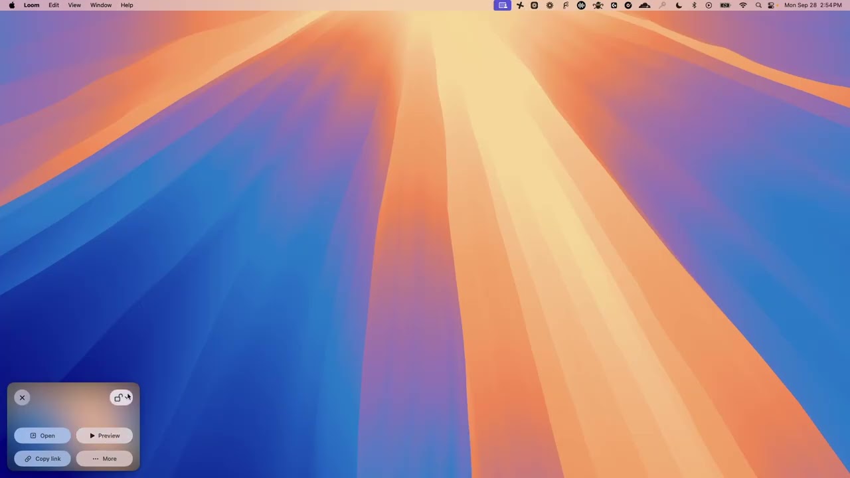850x478 pixels.
Task: Click the date and time 'Mon Sep 28 2:54 PM'
Action: coord(813,5)
